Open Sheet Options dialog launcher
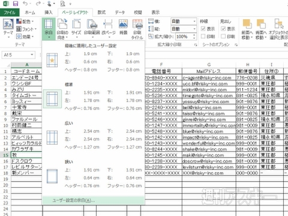 coord(236,45)
